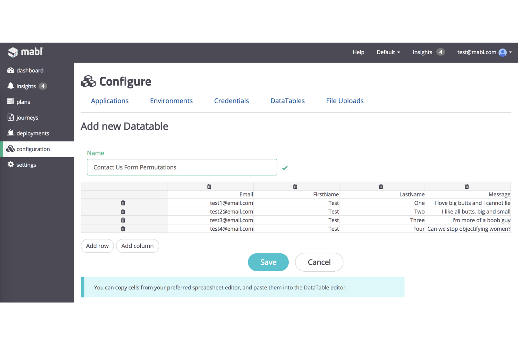Remove the test2@email.com row with trash icon
This screenshot has width=518, height=345.
pyautogui.click(x=123, y=211)
